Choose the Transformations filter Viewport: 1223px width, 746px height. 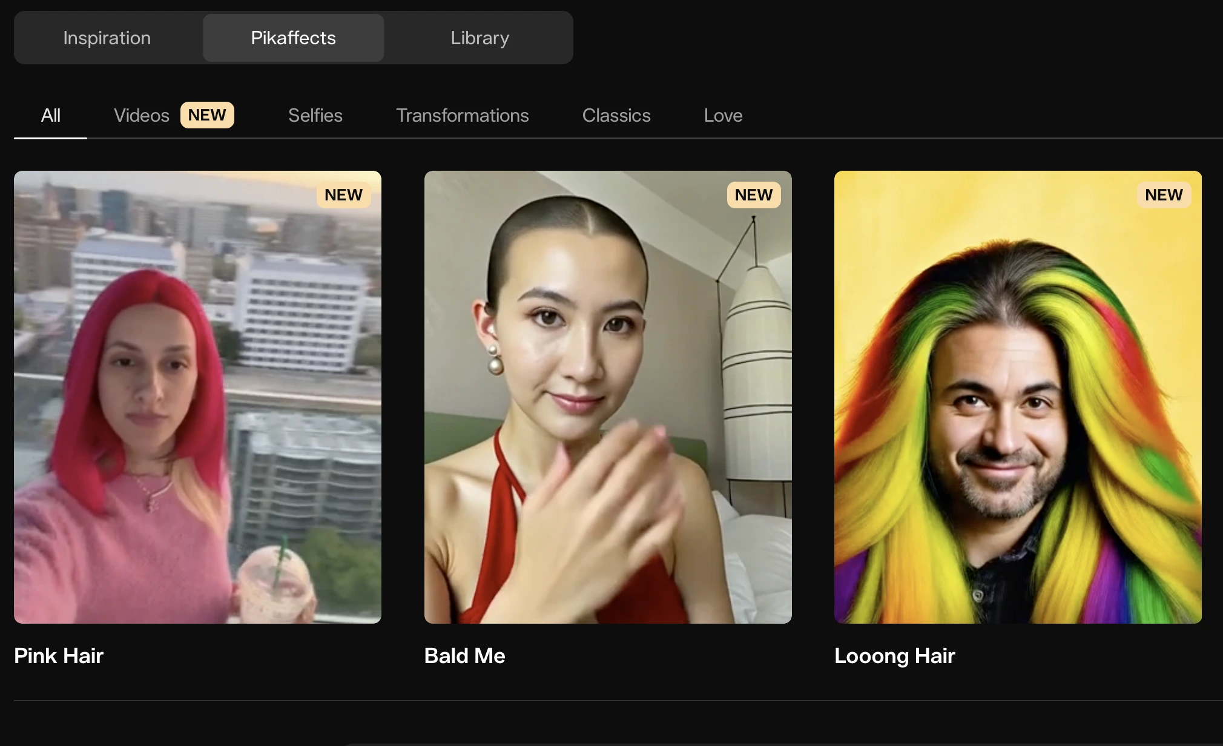tap(462, 115)
